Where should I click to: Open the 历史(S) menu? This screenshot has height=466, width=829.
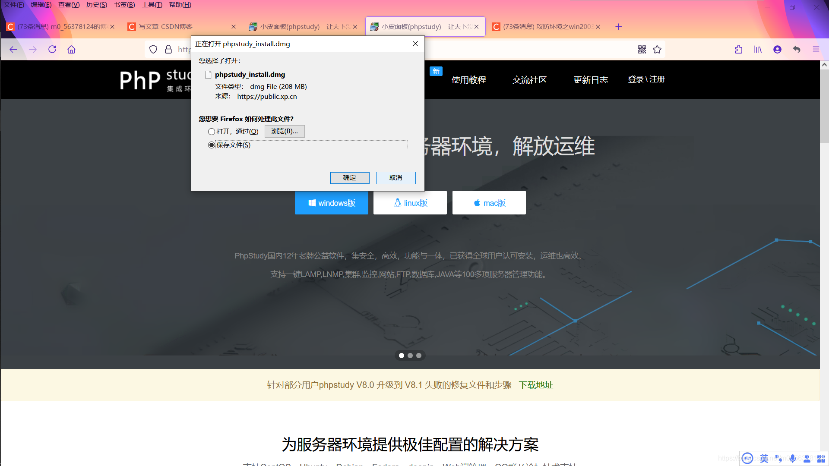(97, 5)
